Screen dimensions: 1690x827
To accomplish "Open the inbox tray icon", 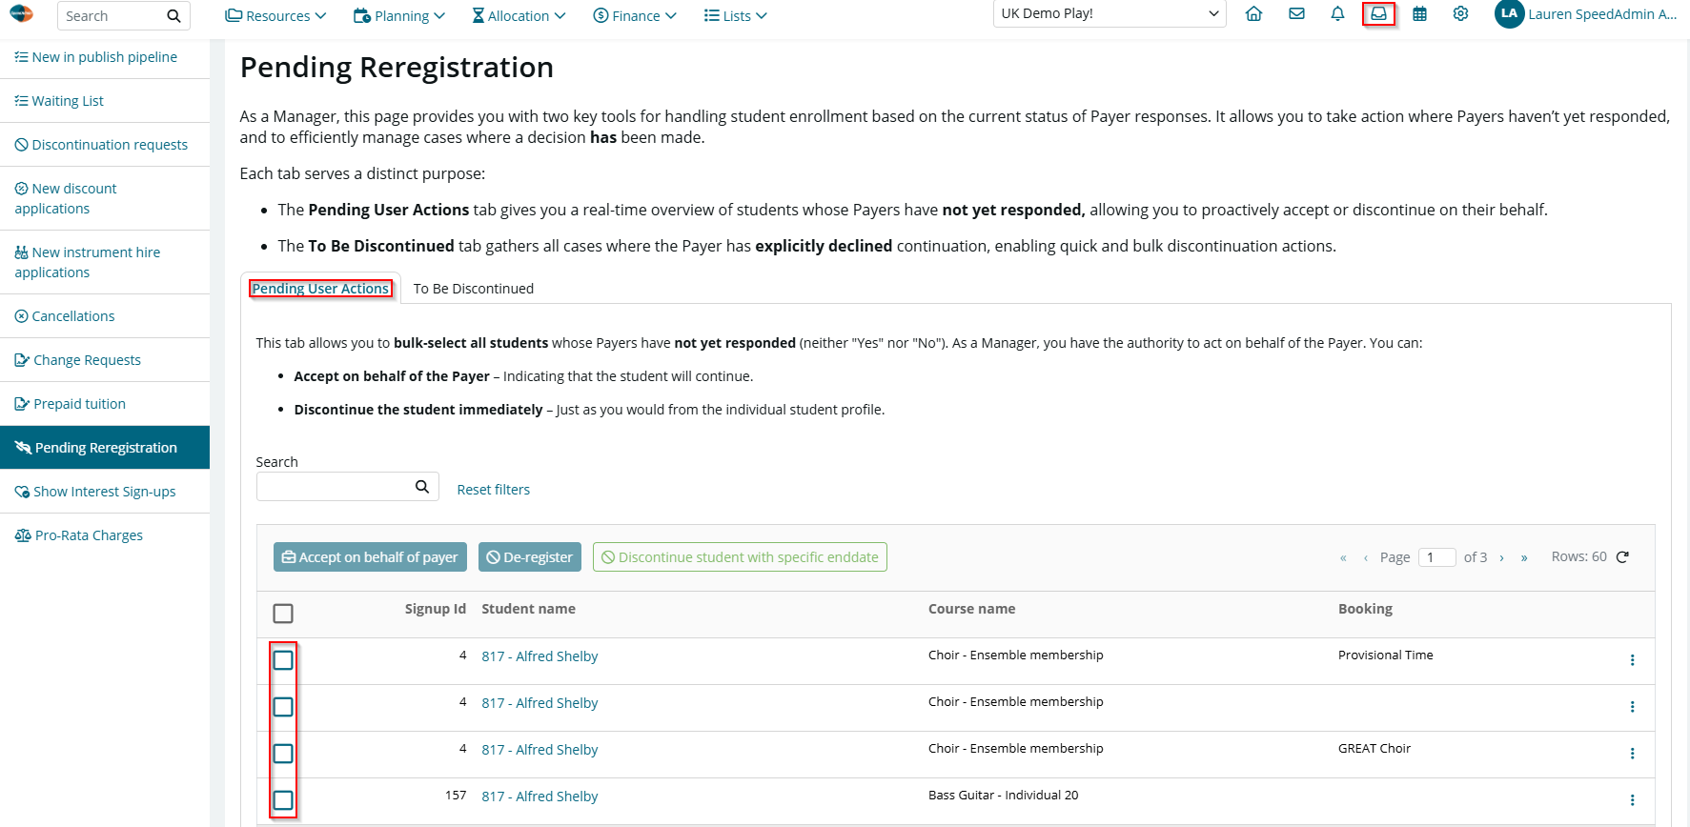I will tap(1378, 14).
